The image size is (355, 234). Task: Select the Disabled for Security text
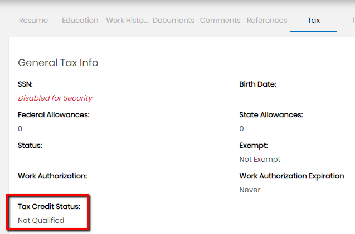(x=55, y=98)
